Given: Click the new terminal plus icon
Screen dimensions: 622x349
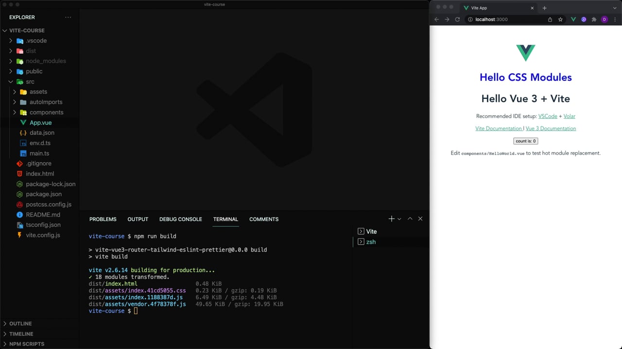Looking at the screenshot, I should click(391, 219).
